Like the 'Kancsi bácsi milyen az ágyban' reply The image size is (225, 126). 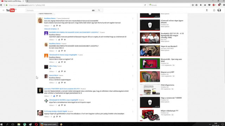pos(59,62)
